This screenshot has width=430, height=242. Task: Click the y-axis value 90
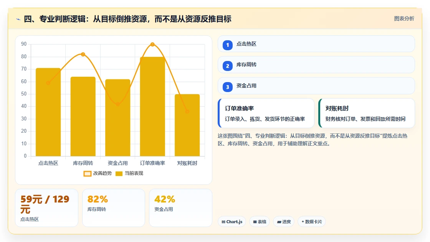click(24, 44)
